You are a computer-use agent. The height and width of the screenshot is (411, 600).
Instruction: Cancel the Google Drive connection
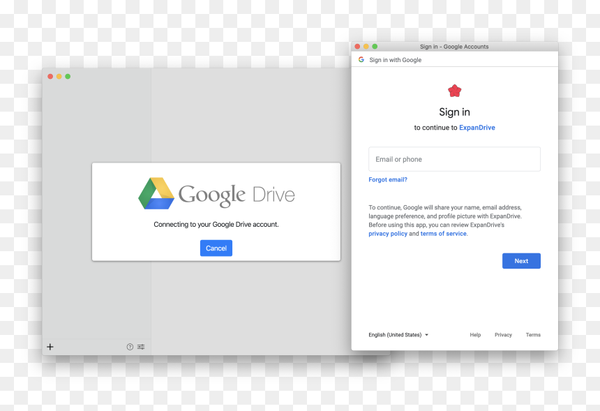click(x=216, y=248)
